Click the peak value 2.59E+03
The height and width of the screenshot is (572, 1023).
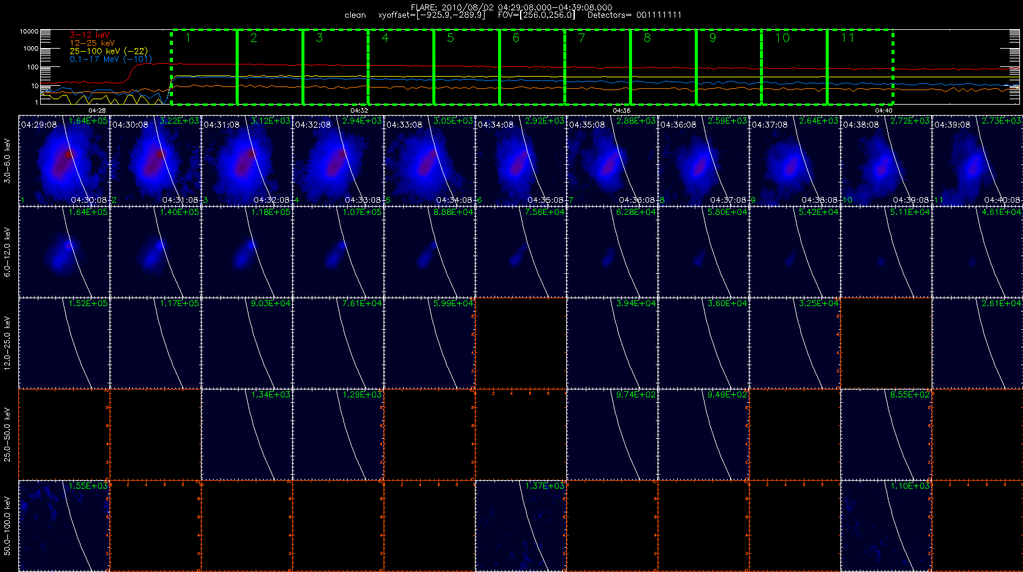click(x=727, y=120)
